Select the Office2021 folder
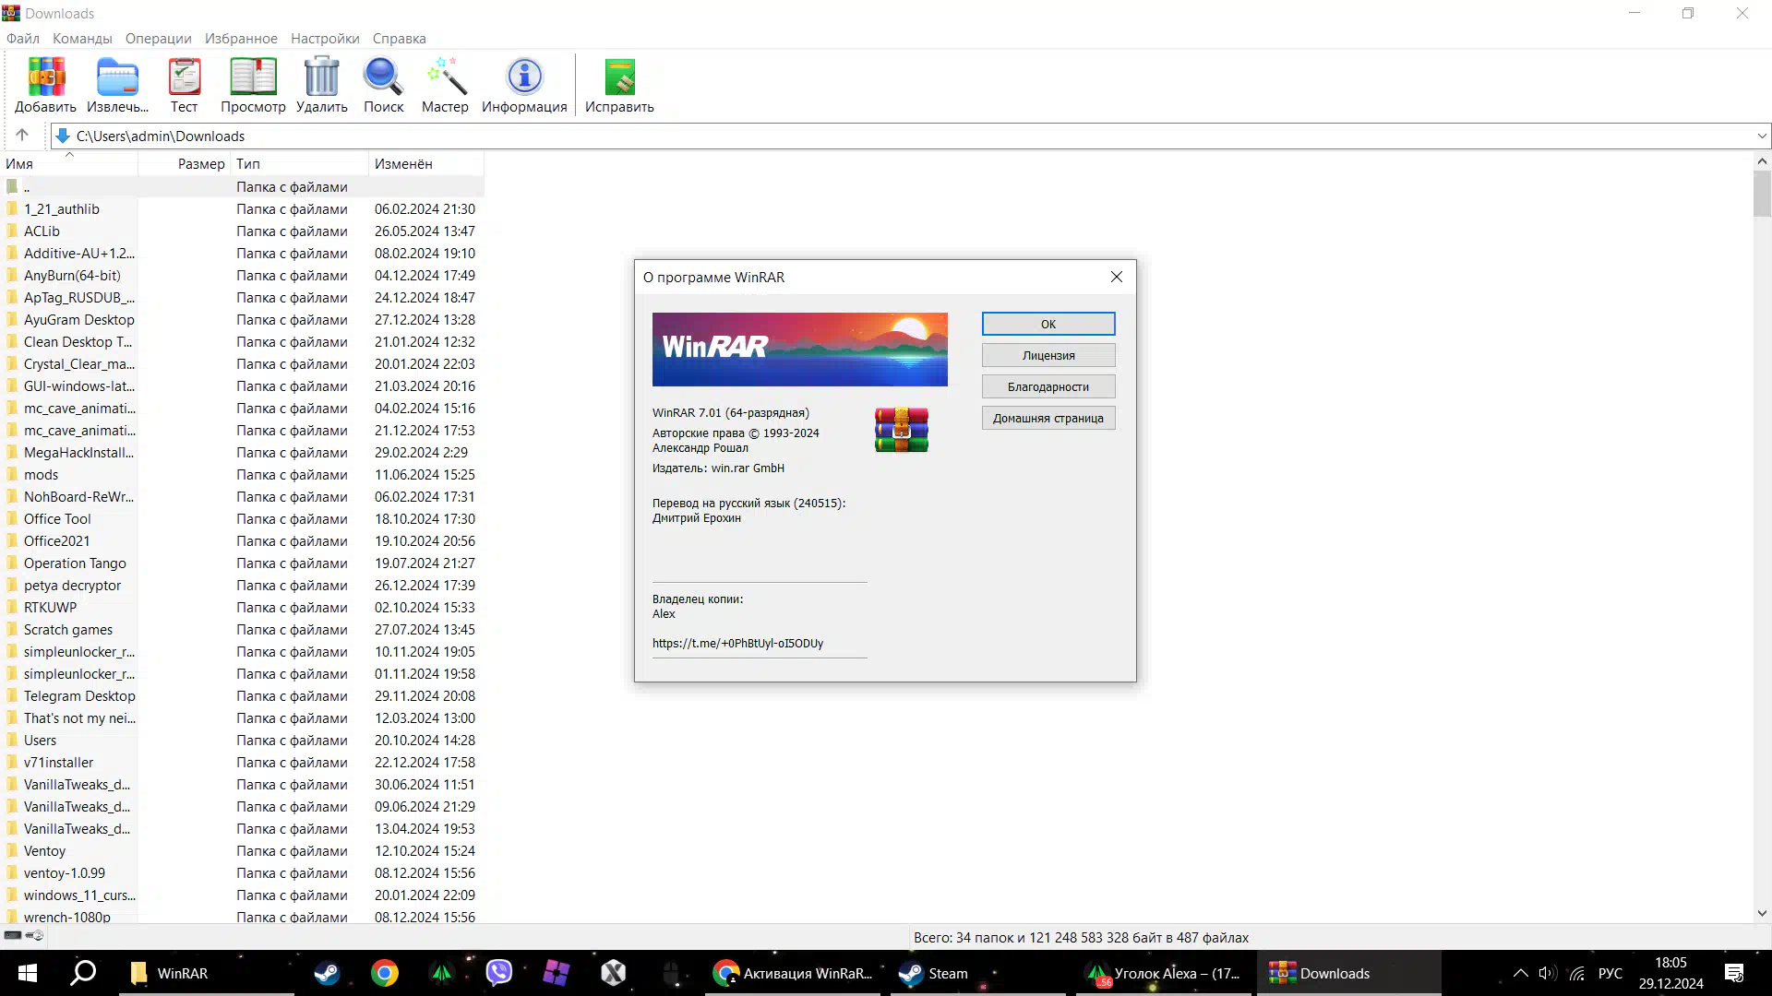1772x996 pixels. pyautogui.click(x=242, y=541)
